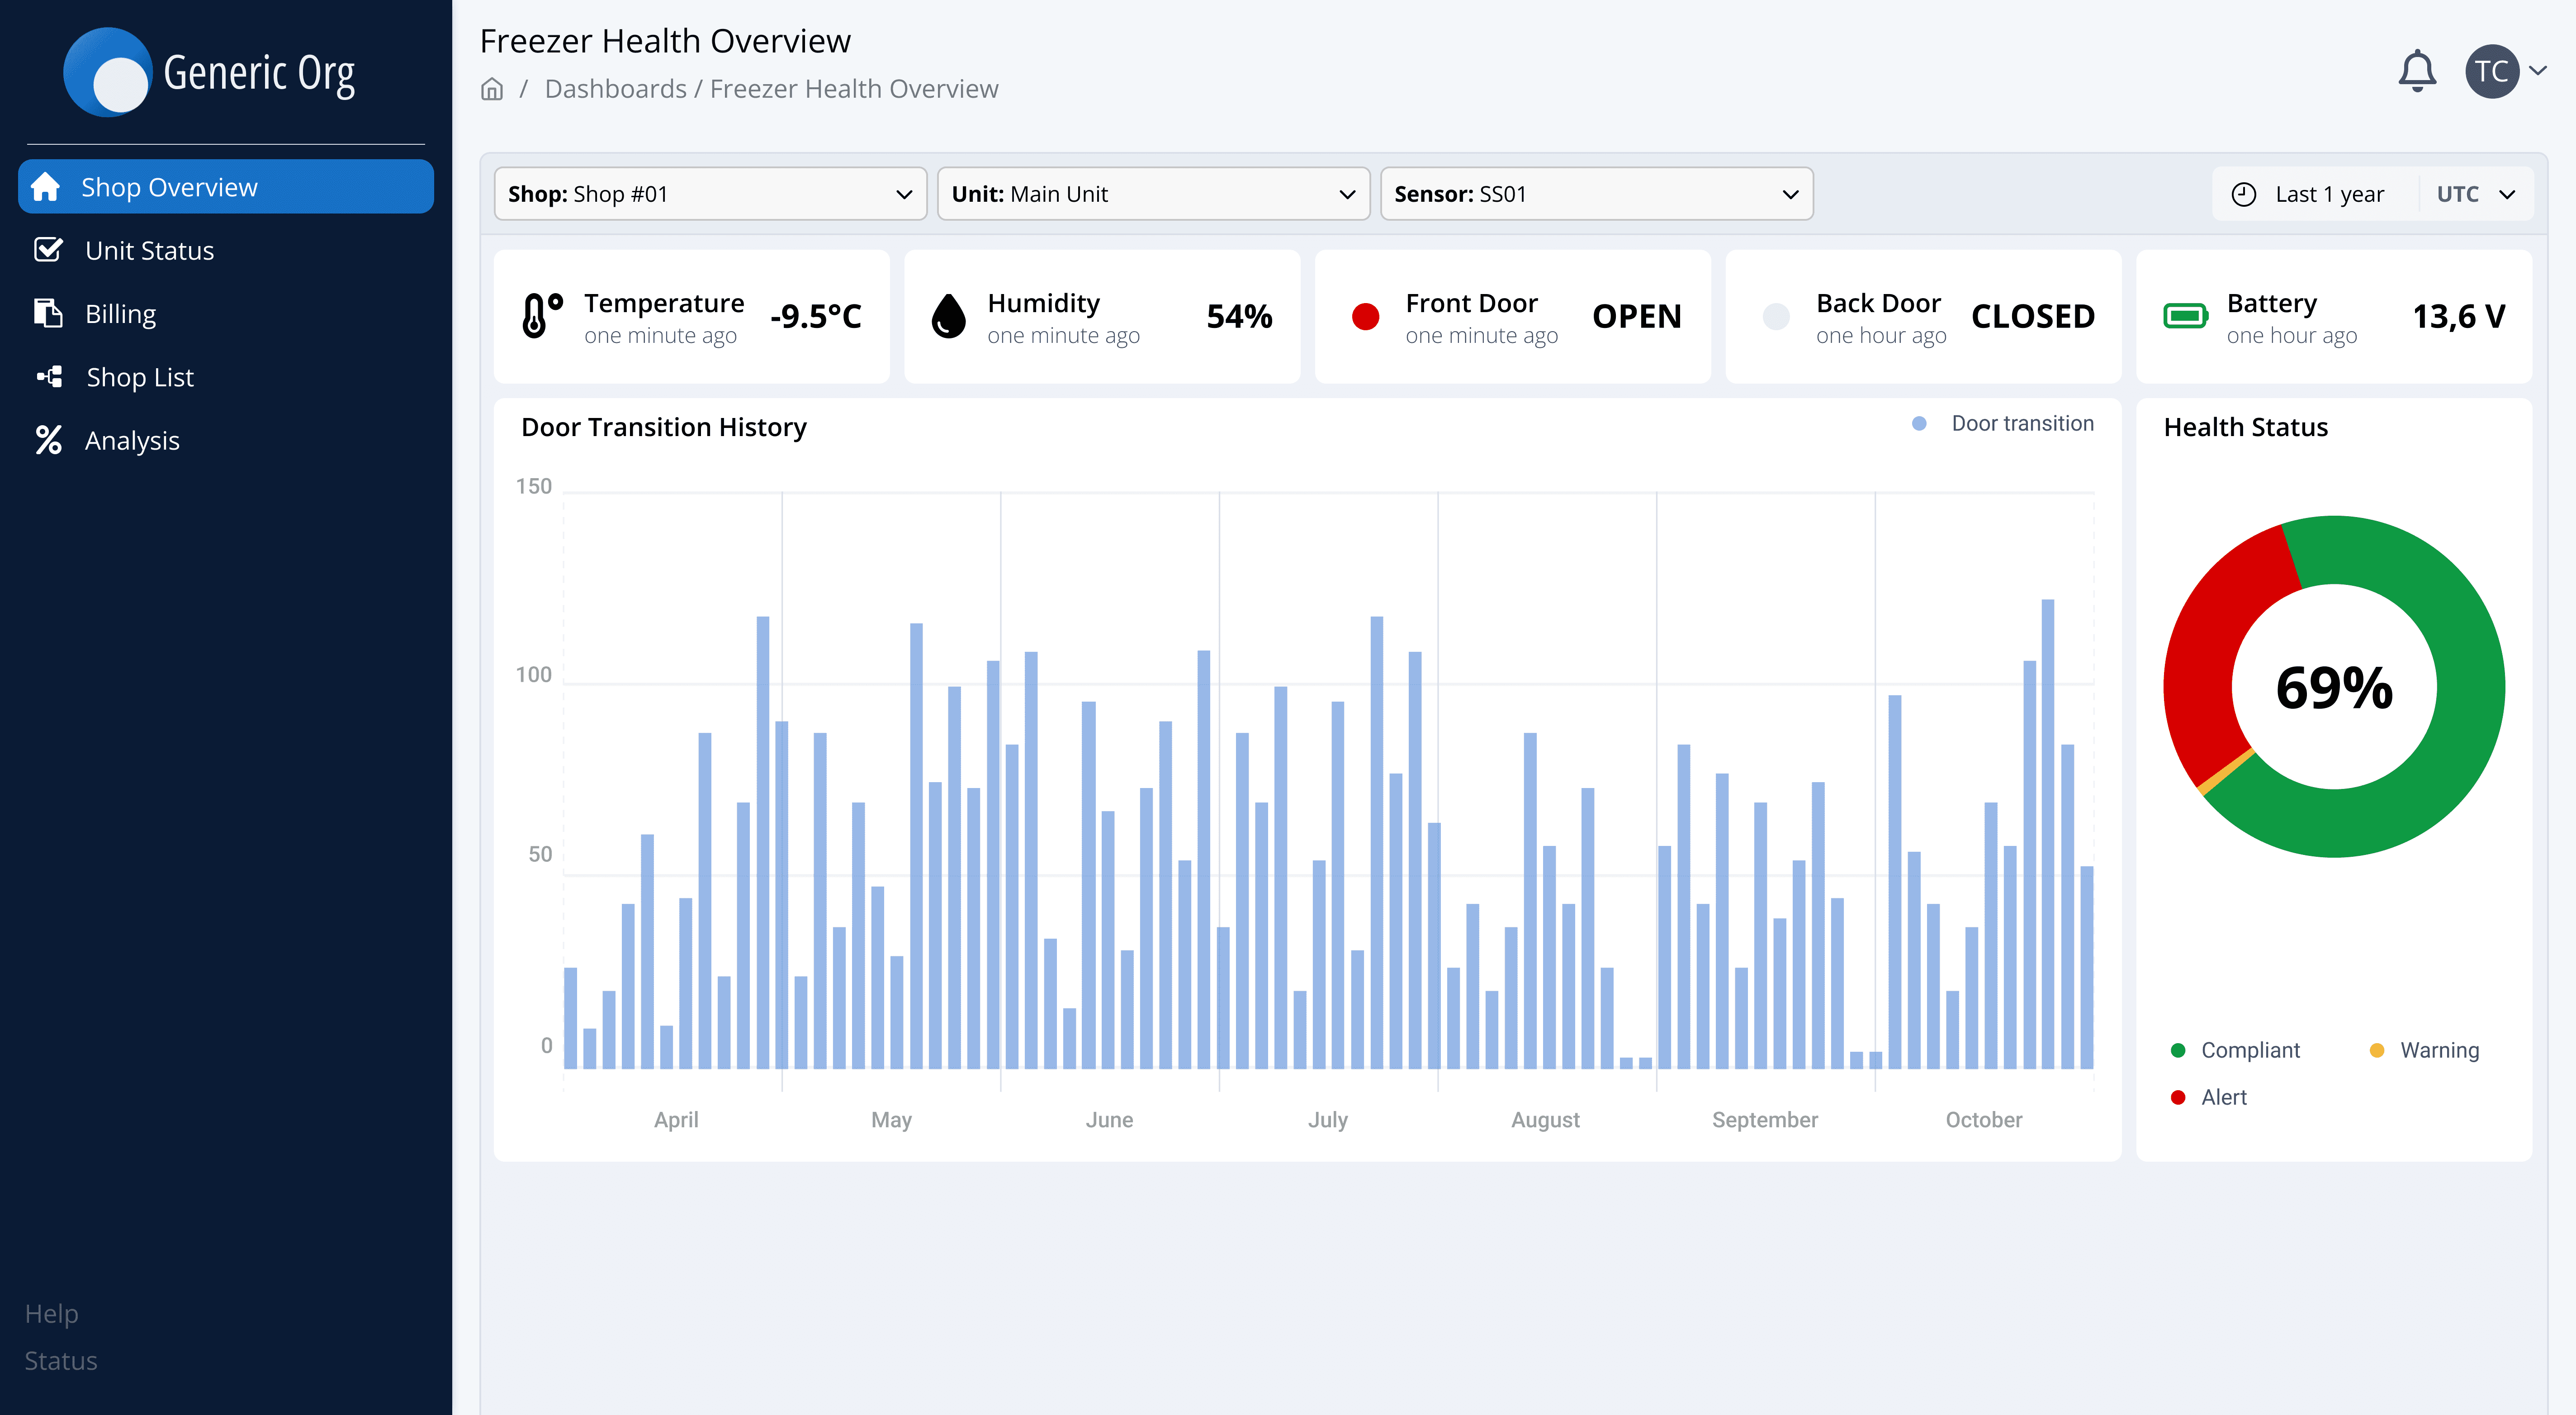Click the August axis label
2576x1415 pixels.
click(1545, 1120)
